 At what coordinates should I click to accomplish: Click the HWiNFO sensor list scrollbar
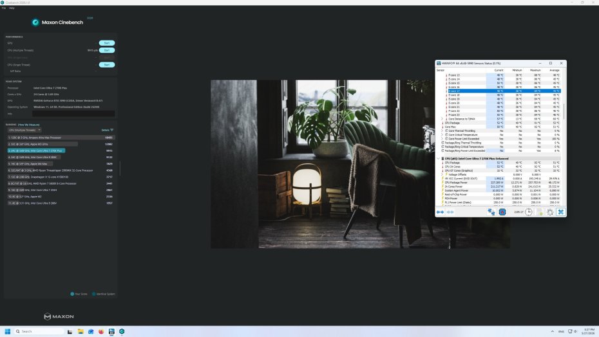pos(564,111)
